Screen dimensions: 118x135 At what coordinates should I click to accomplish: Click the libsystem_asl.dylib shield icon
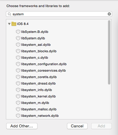coord(18,45)
